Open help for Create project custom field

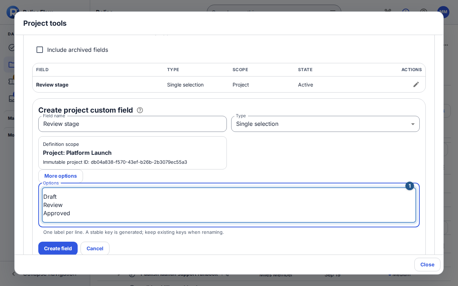(140, 110)
